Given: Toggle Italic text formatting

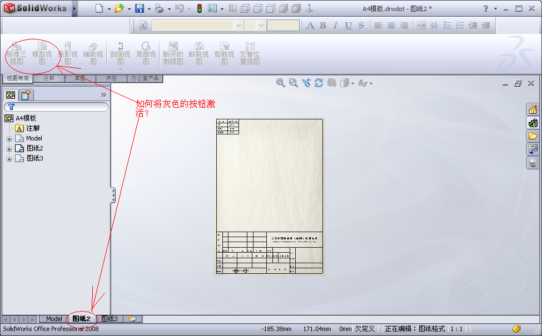Looking at the screenshot, I should coord(335,25).
